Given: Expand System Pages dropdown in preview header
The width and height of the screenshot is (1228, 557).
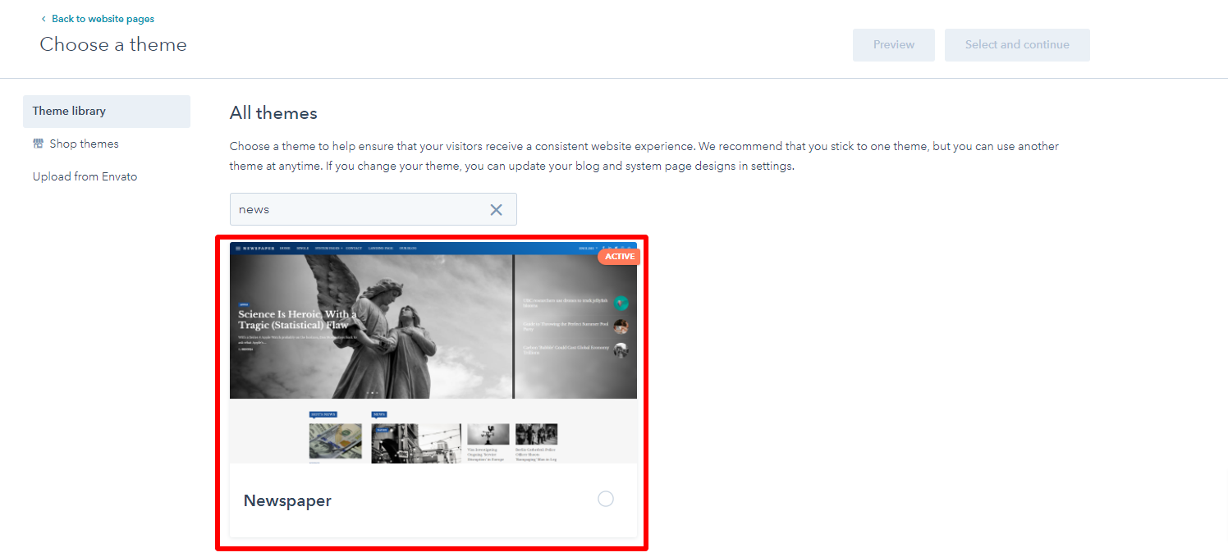Looking at the screenshot, I should (328, 248).
